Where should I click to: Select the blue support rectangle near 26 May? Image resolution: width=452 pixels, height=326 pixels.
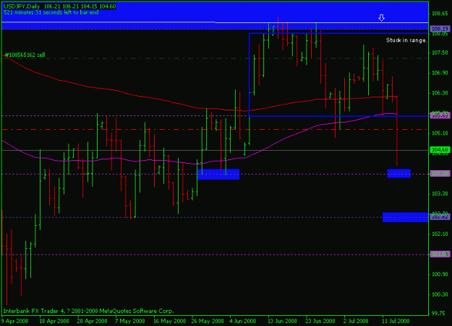point(218,175)
